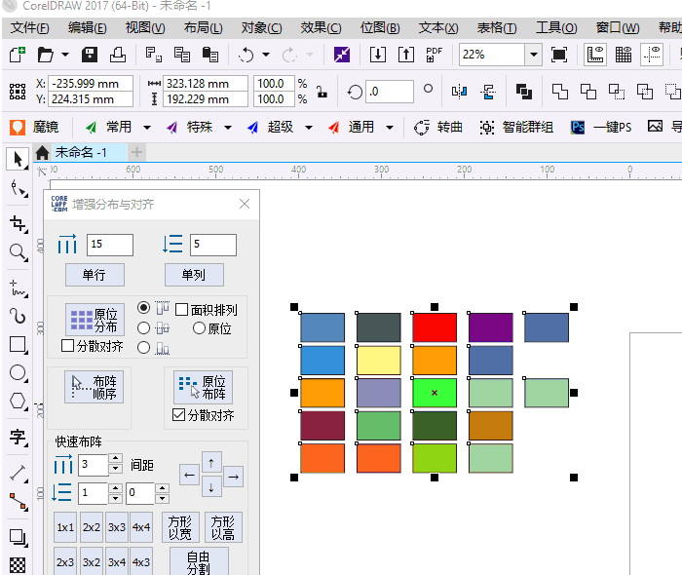Image resolution: width=682 pixels, height=575 pixels.
Task: Uncheck 分散对齐 under 原位布阵
Action: [x=178, y=414]
